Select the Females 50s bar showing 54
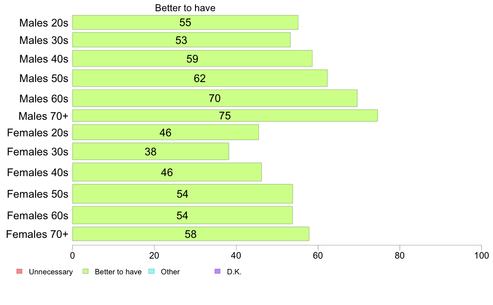The image size is (493, 305). pos(182,194)
